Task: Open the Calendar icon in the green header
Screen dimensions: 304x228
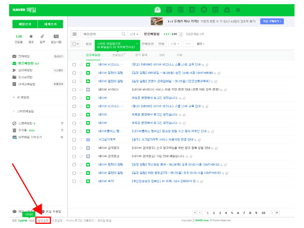Action: (169, 9)
